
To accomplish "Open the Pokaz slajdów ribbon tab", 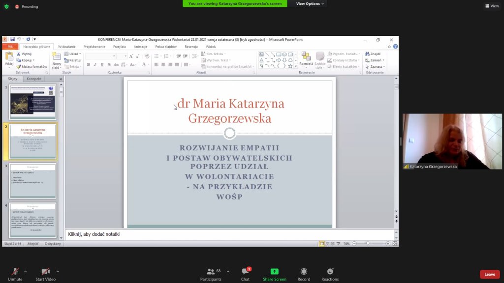I will pyautogui.click(x=166, y=47).
